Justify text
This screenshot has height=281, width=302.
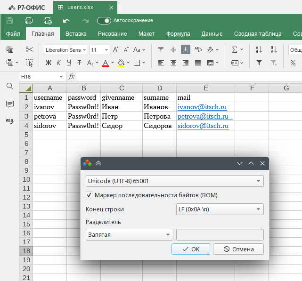pyautogui.click(x=198, y=63)
